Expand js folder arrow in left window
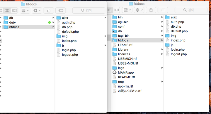Viewport: 211px width, 114px height. 105,45
